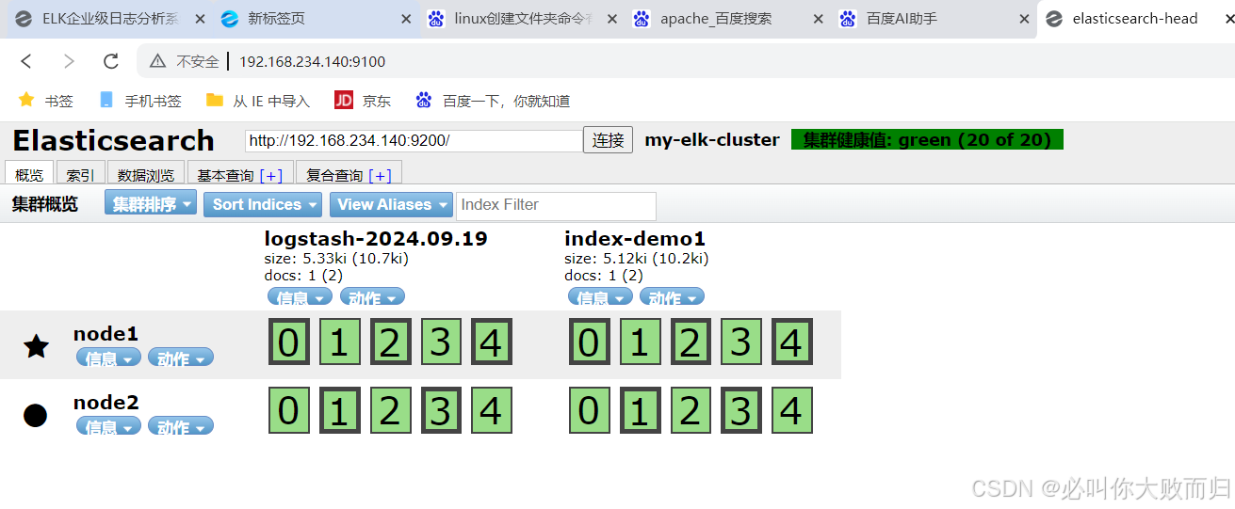Click the circle icon for node2
Image resolution: width=1235 pixels, height=509 pixels.
click(x=35, y=415)
